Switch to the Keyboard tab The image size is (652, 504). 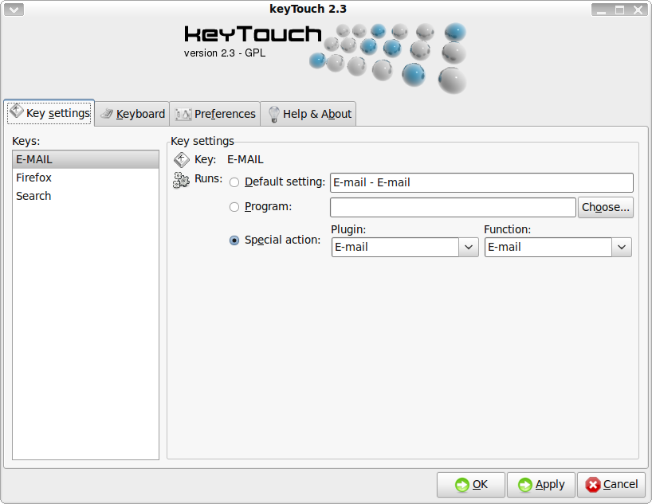point(132,114)
